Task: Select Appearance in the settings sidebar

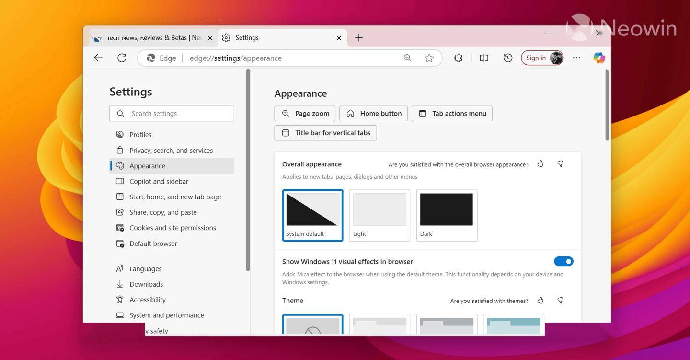Action: (172, 166)
